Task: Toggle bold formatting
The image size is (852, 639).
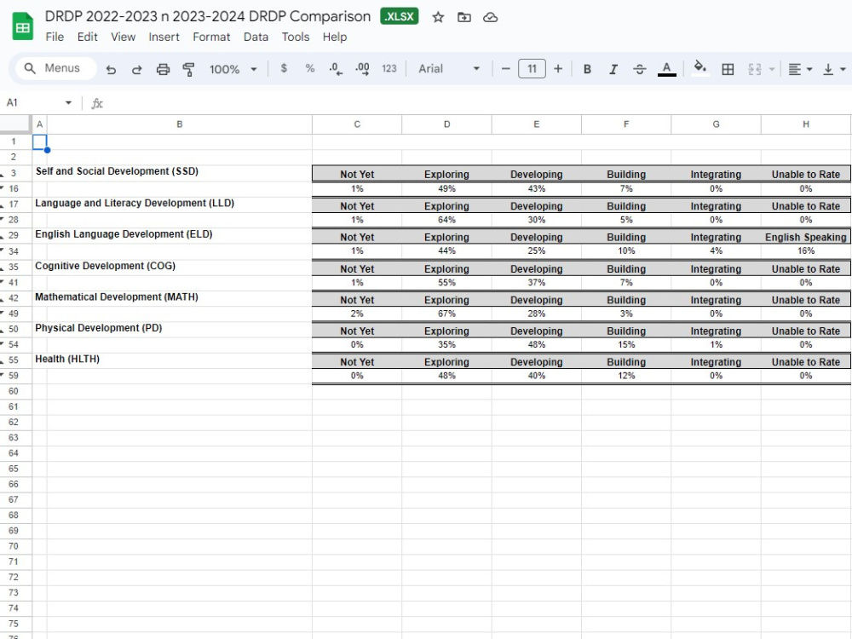Action: pyautogui.click(x=587, y=69)
